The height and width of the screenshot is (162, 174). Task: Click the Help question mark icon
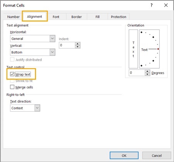(x=152, y=5)
